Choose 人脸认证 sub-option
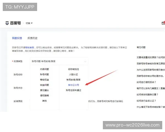Image resolution: width=165 pixels, height=132 pixels. pos(73,75)
